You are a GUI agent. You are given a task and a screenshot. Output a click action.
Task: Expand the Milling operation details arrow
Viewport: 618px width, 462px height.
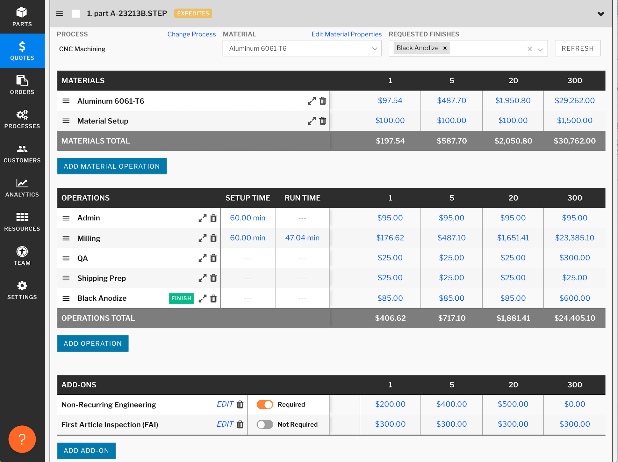click(x=202, y=238)
